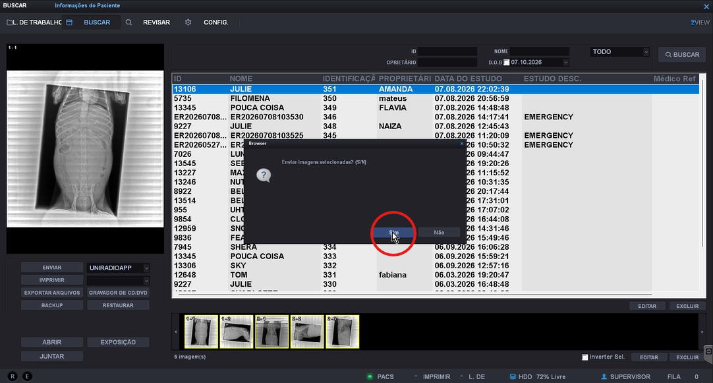
Task: Click the SUPERVISOR user icon
Action: [x=604, y=376]
